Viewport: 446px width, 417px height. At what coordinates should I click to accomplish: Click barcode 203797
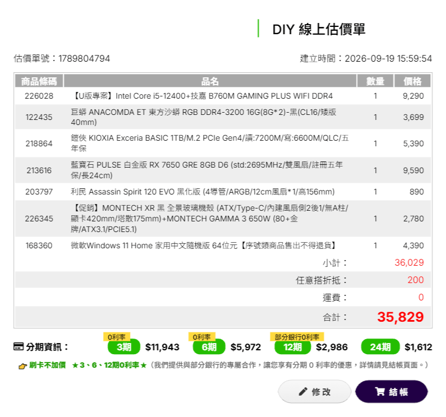click(39, 192)
